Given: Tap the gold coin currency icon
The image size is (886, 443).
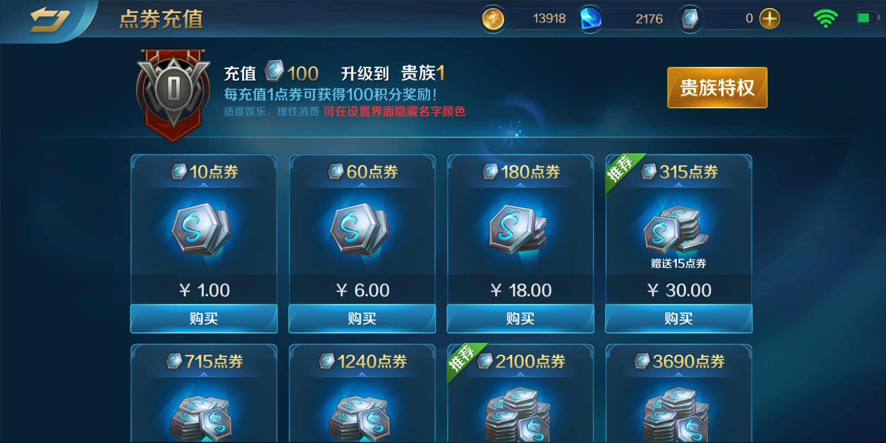Looking at the screenshot, I should pyautogui.click(x=492, y=19).
